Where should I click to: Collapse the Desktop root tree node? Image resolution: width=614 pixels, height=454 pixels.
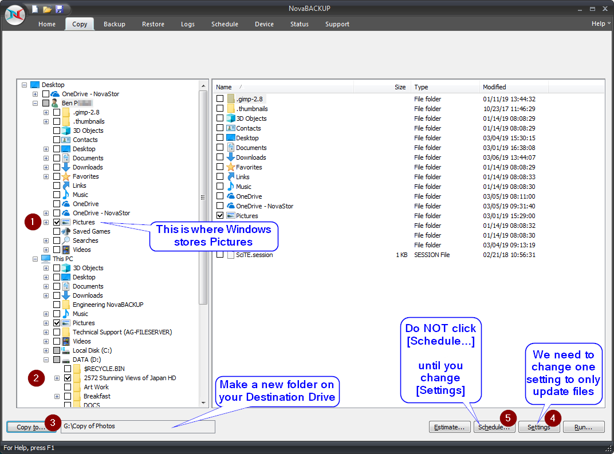pyautogui.click(x=24, y=85)
